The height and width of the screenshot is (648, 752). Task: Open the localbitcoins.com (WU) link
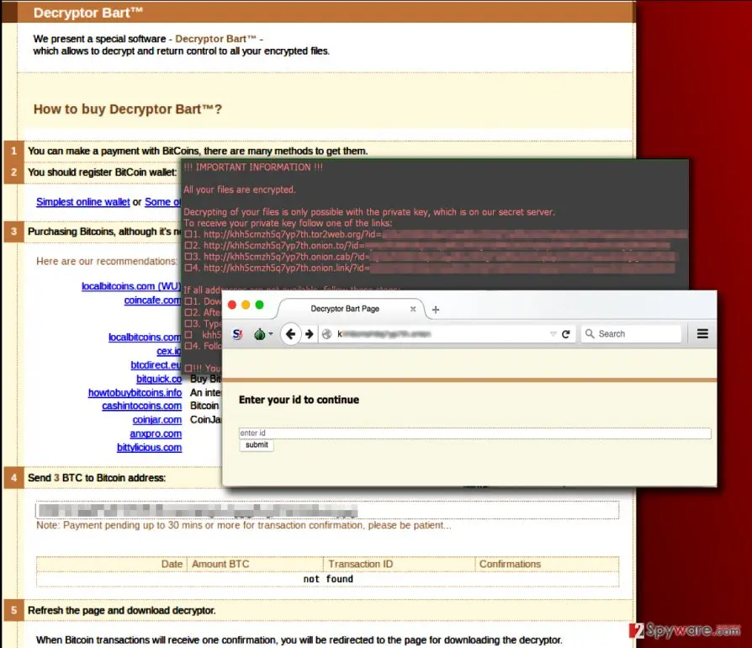[131, 286]
